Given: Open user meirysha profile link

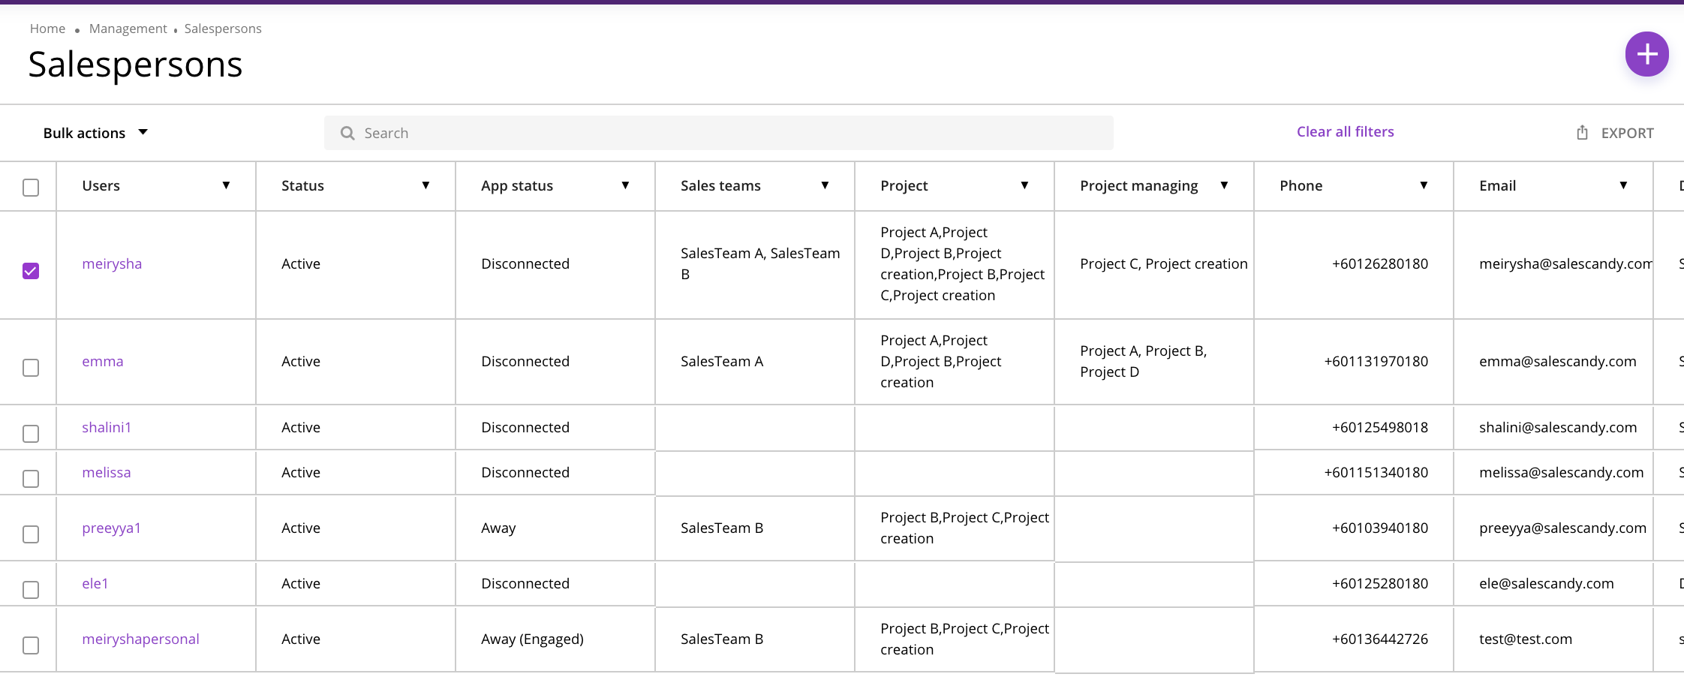Looking at the screenshot, I should coord(112,263).
